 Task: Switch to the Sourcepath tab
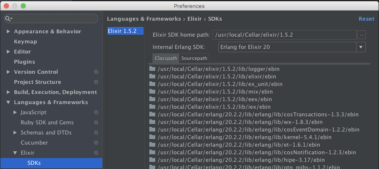tap(194, 58)
